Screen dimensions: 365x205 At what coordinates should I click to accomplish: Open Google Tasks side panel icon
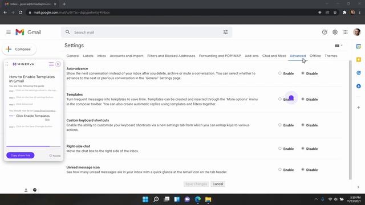pyautogui.click(x=359, y=73)
